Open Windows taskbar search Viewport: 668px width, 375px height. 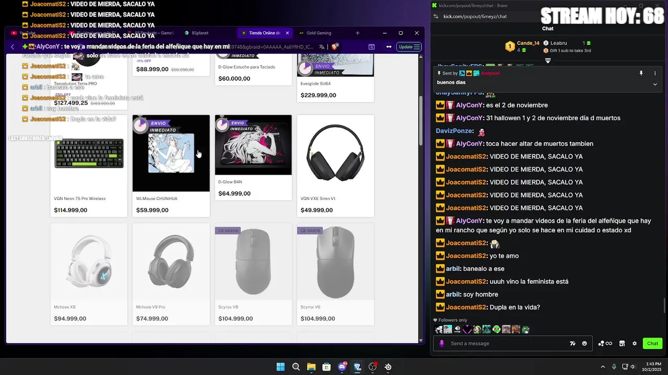[296, 367]
